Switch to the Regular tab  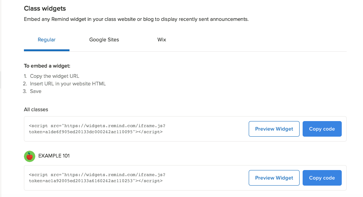point(47,39)
